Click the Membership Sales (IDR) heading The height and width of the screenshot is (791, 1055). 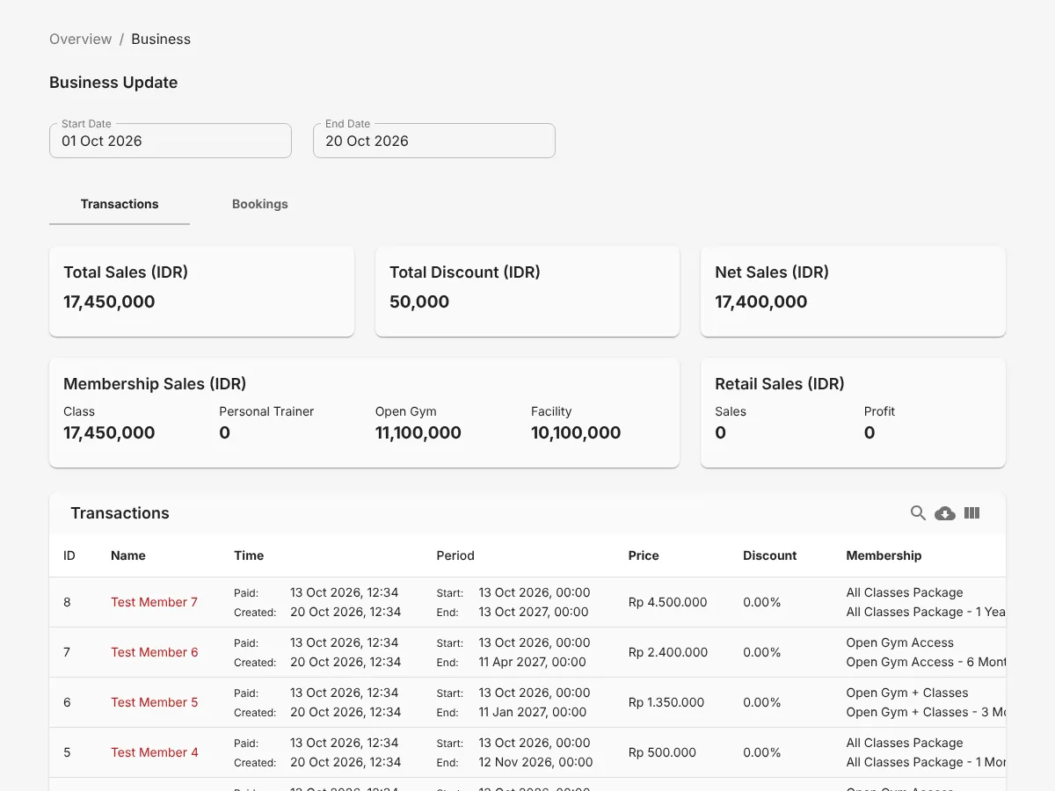(155, 384)
